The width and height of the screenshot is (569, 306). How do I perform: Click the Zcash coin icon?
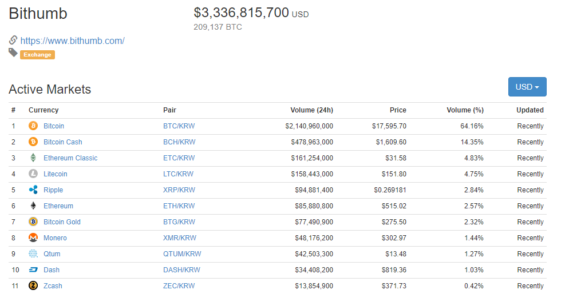33,286
